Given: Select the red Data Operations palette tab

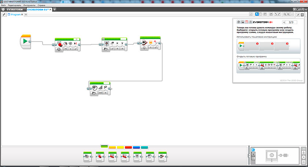Looking at the screenshot, I should point(128,147).
